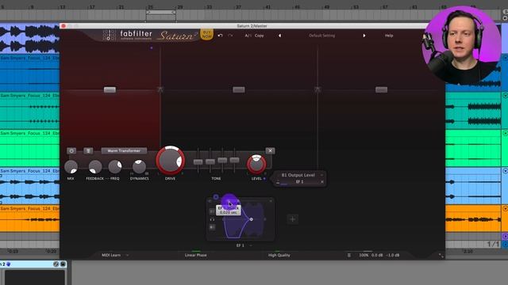
Task: Toggle Linear Phase mode
Action: 196,255
